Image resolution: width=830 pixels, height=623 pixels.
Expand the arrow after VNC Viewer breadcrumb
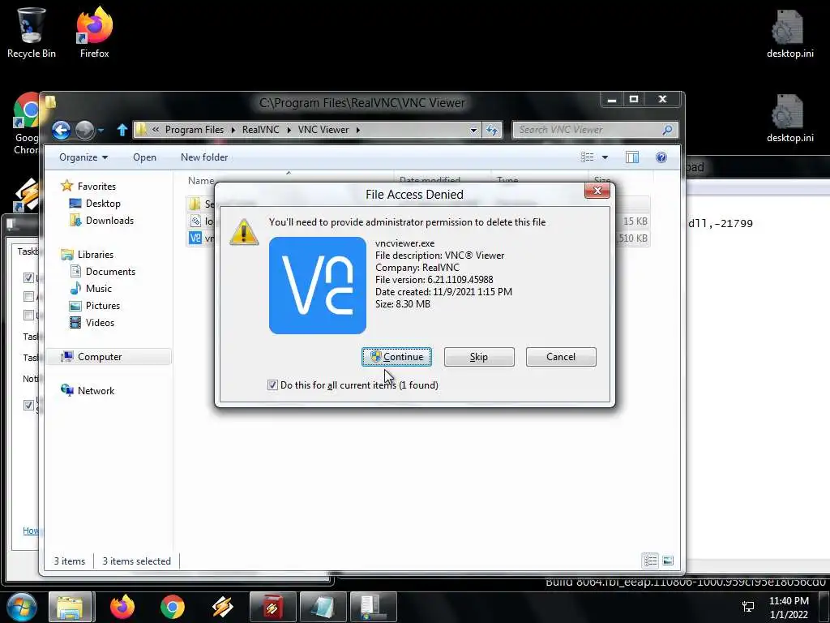[x=357, y=130]
